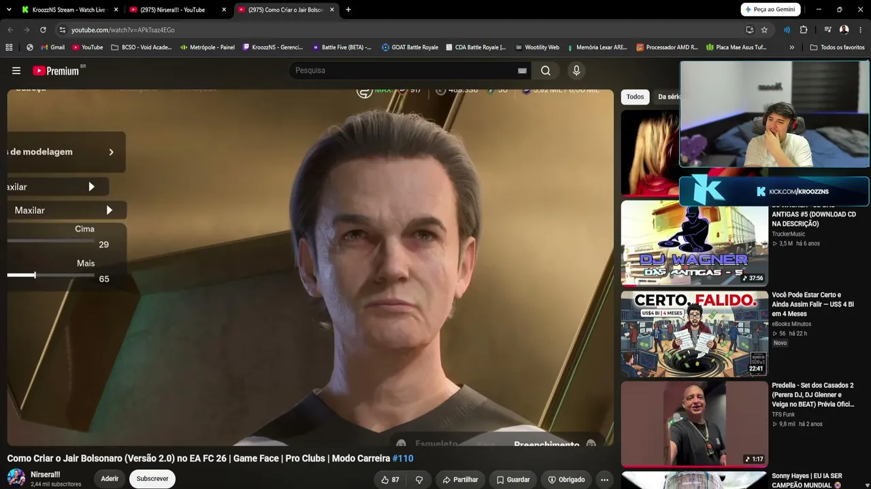Go forward to the next page

[27, 30]
